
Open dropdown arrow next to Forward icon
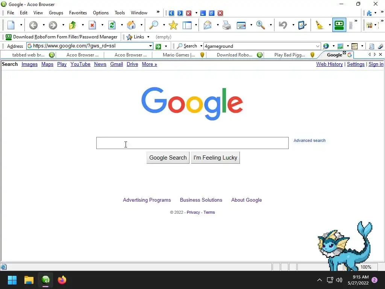pos(63,25)
